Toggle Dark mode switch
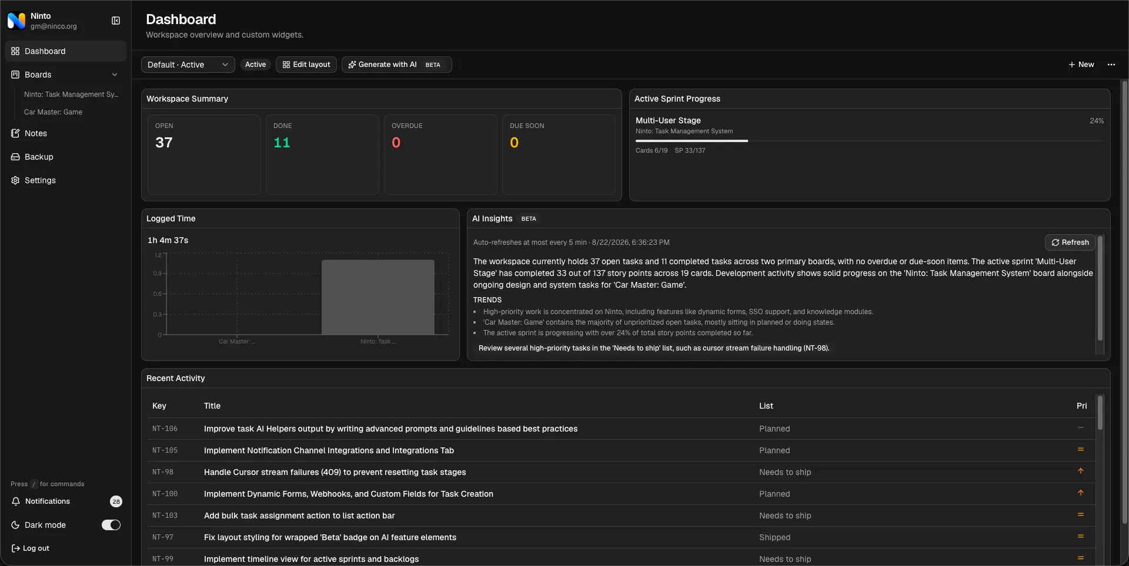This screenshot has height=566, width=1129. click(111, 525)
